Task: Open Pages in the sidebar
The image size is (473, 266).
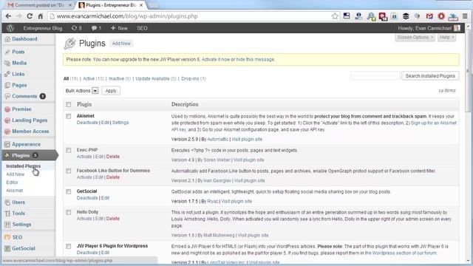Action: pyautogui.click(x=19, y=86)
